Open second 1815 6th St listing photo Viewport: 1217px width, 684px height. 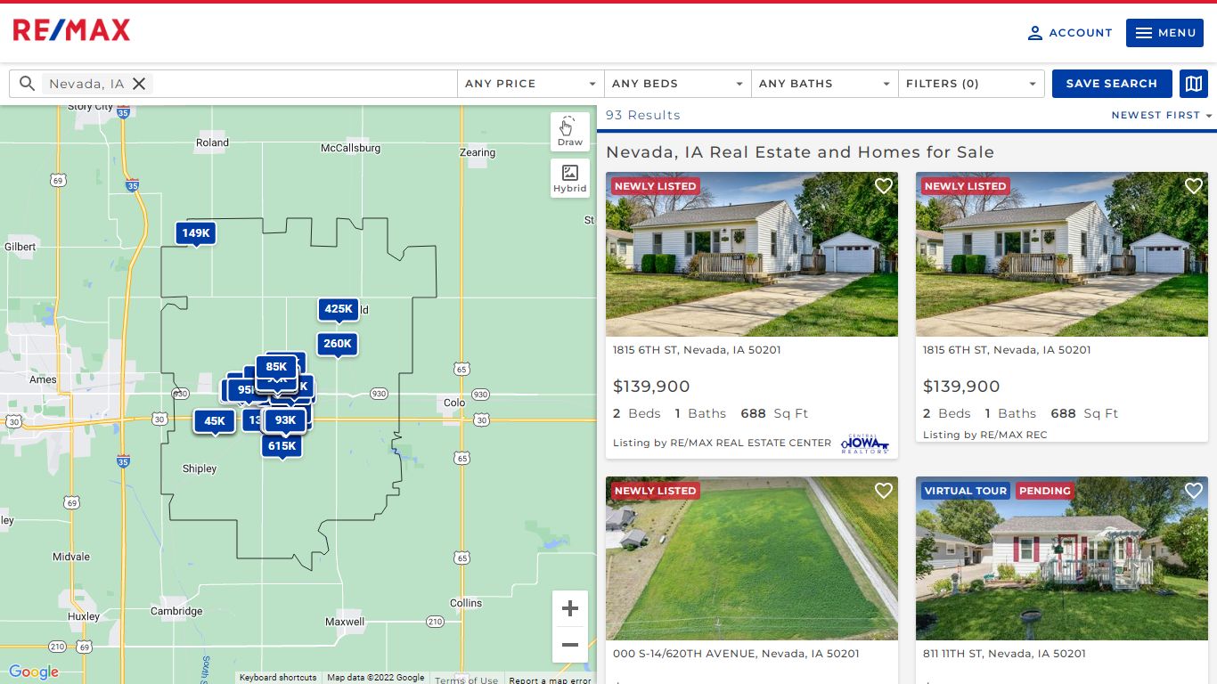point(1062,255)
